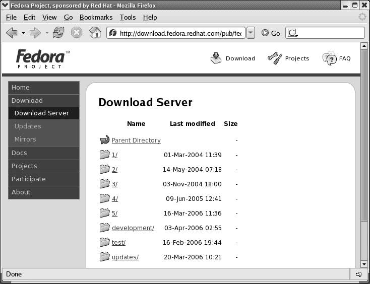Screen dimensions: 370x284
Task: Click the Go button icon
Action: (265, 33)
